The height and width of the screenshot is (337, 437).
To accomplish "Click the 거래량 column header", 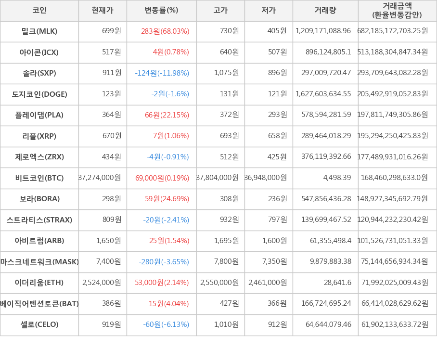I will 325,11.
